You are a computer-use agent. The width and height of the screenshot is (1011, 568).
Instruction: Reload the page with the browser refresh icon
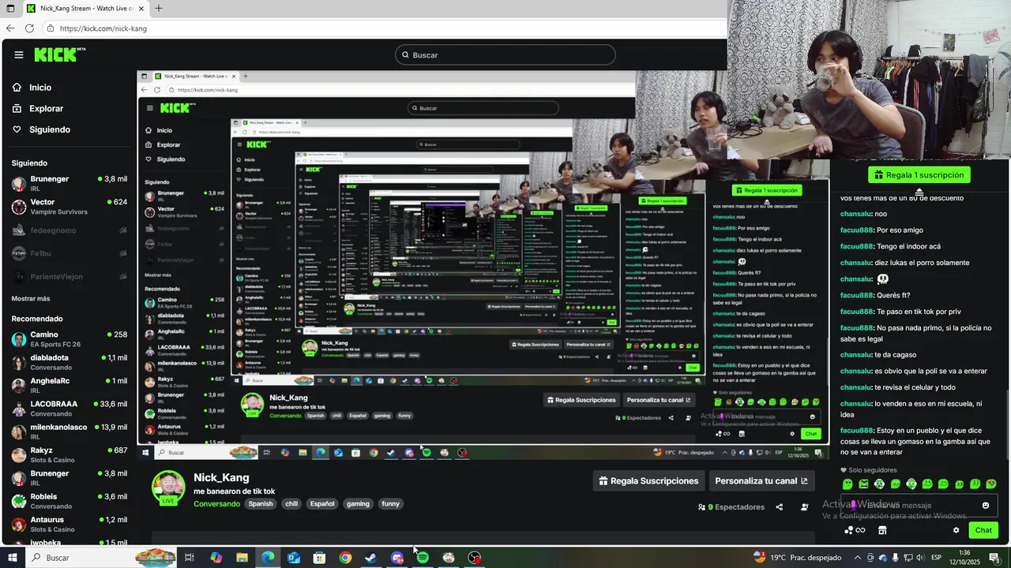(29, 28)
